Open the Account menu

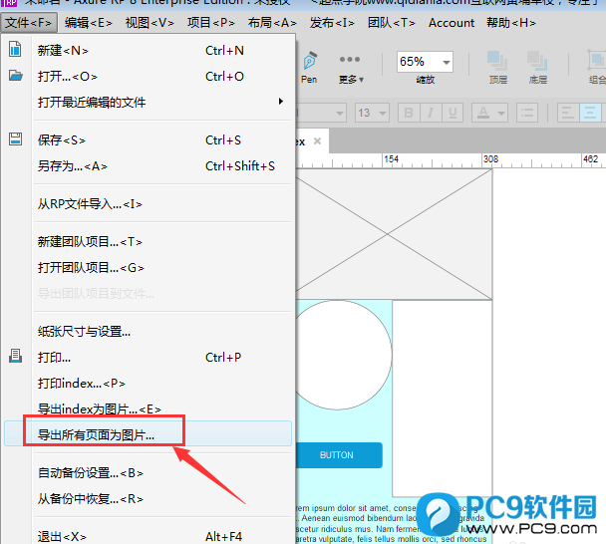pos(452,23)
